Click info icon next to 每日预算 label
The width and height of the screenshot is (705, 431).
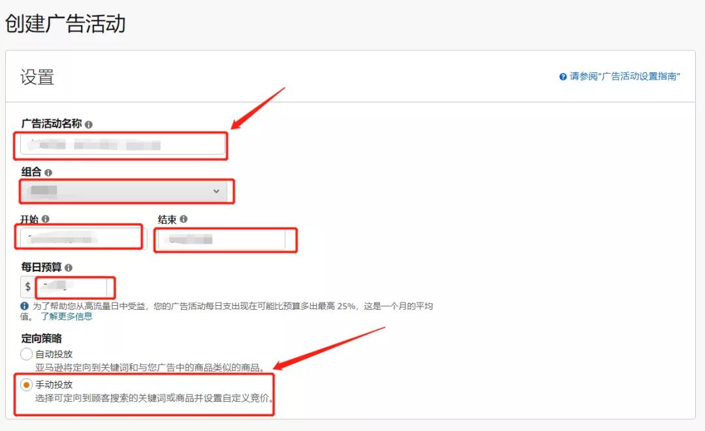tap(69, 268)
